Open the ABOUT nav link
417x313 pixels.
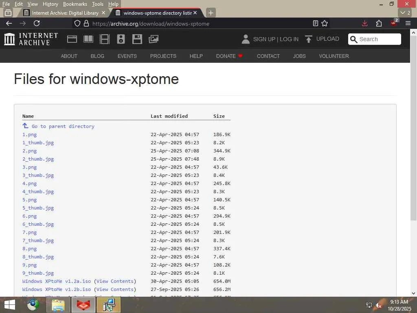[x=69, y=56]
